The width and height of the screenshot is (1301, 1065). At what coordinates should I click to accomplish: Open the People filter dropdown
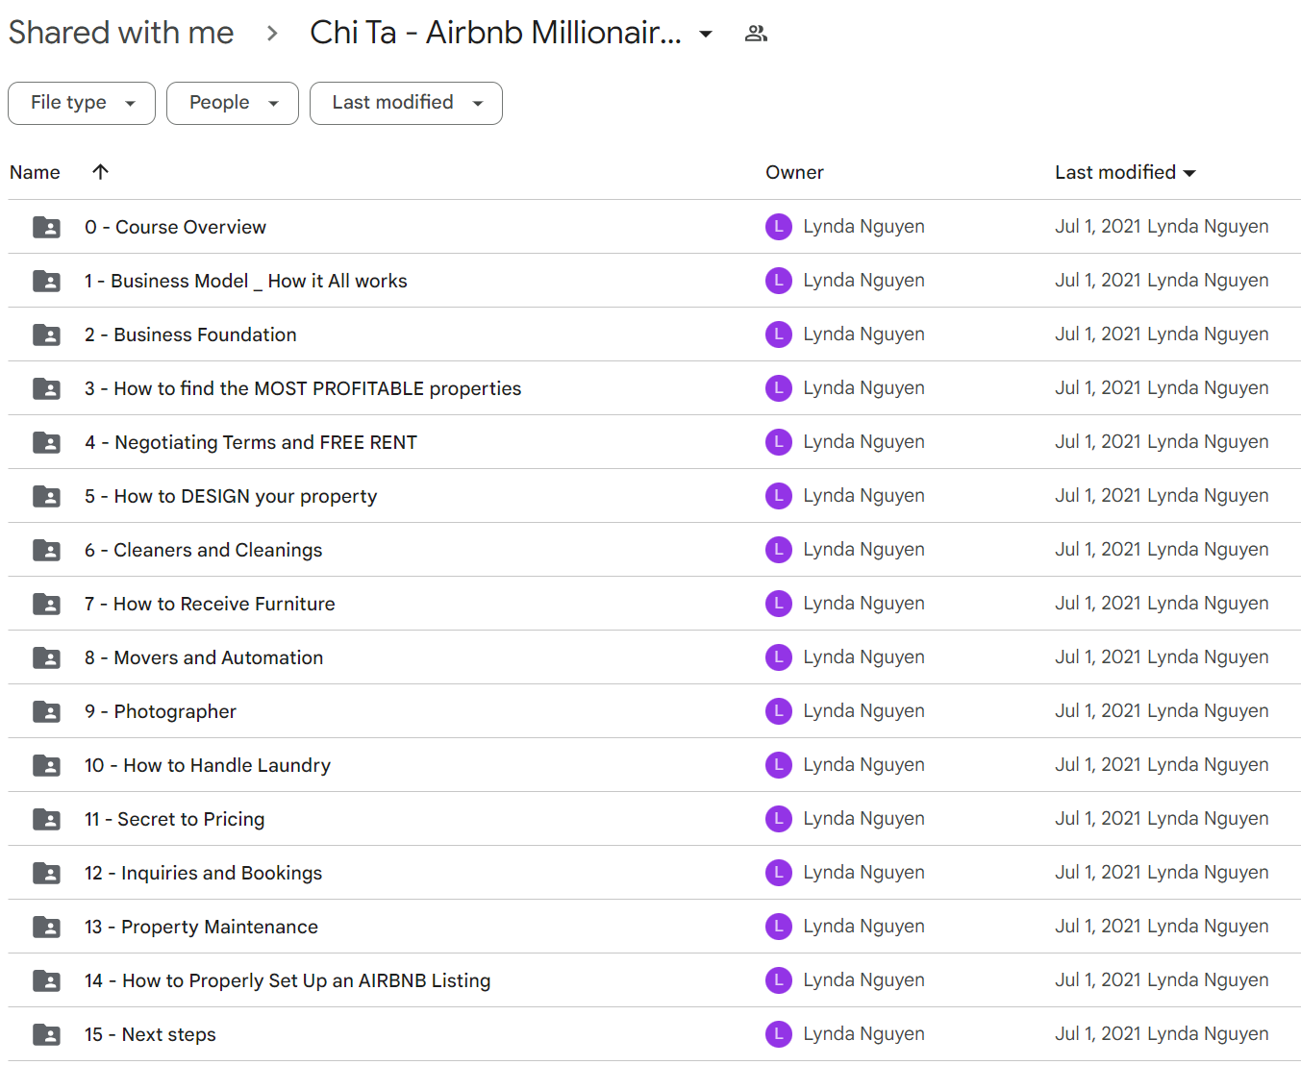pyautogui.click(x=233, y=103)
